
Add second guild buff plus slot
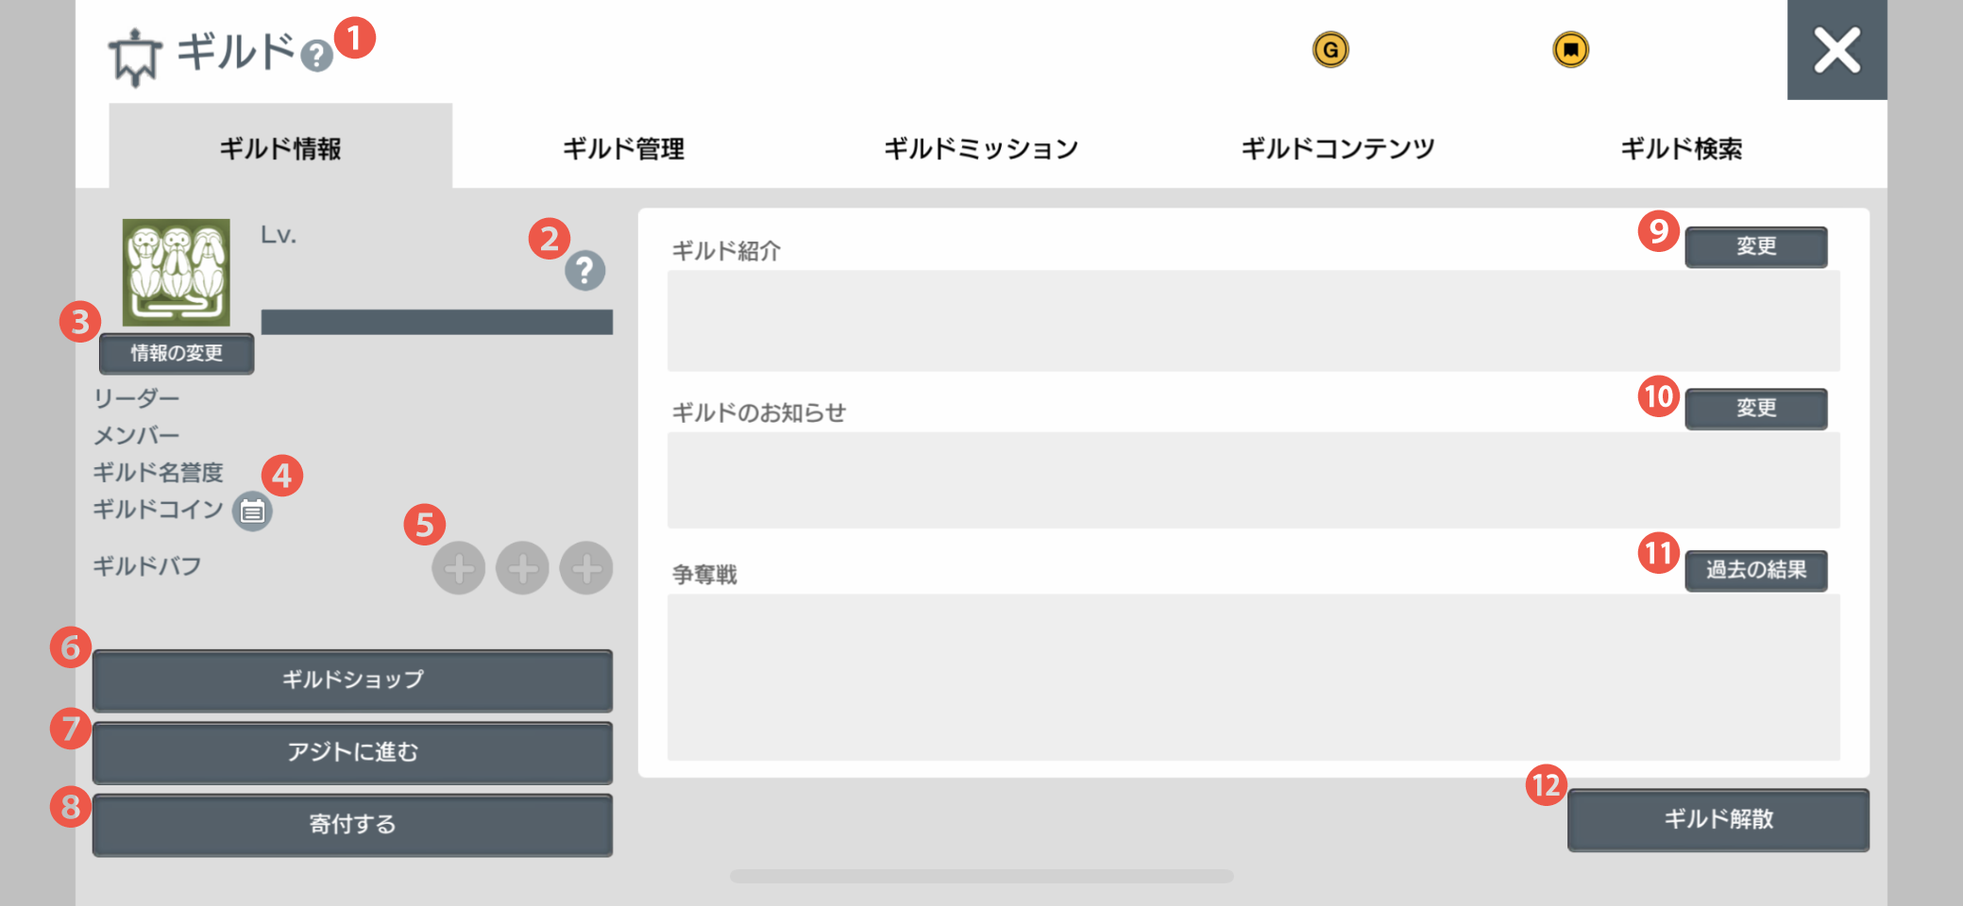click(x=523, y=568)
